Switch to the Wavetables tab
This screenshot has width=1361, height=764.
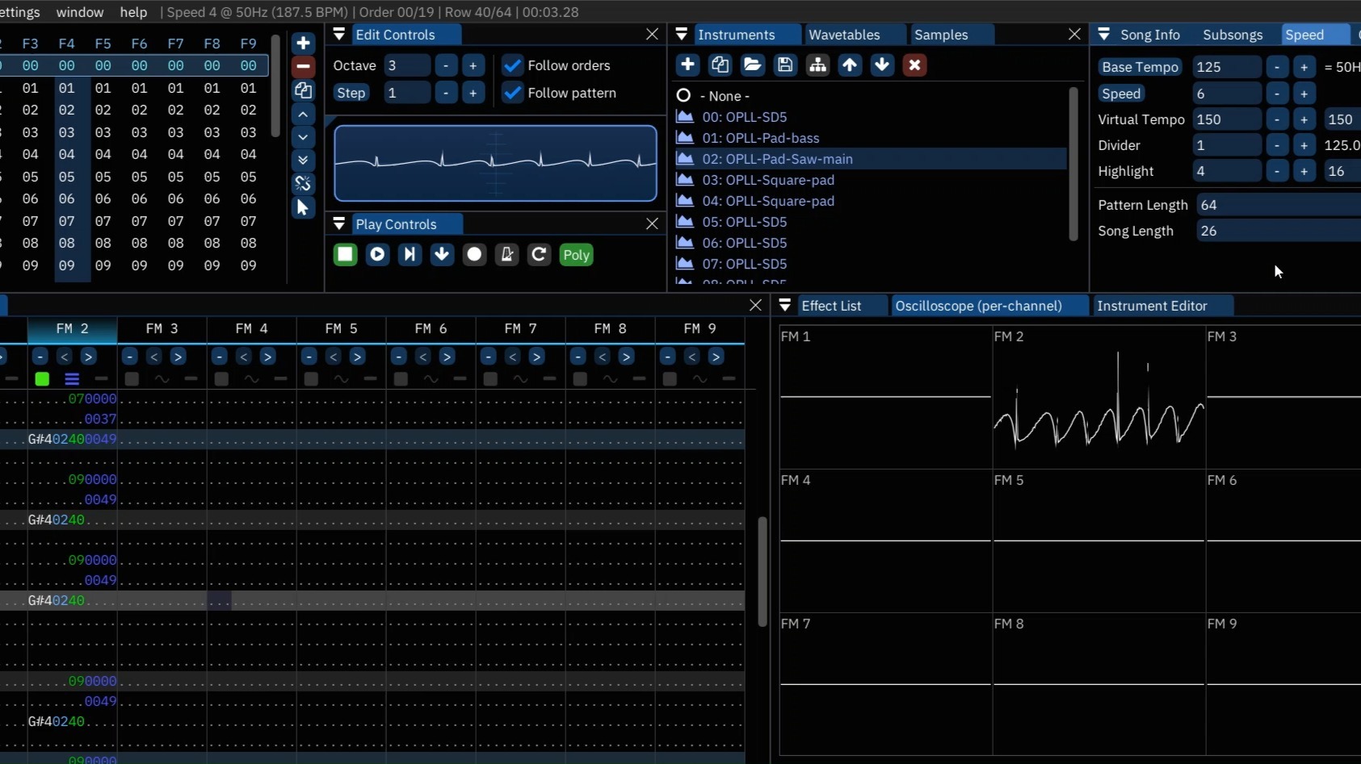click(x=844, y=35)
